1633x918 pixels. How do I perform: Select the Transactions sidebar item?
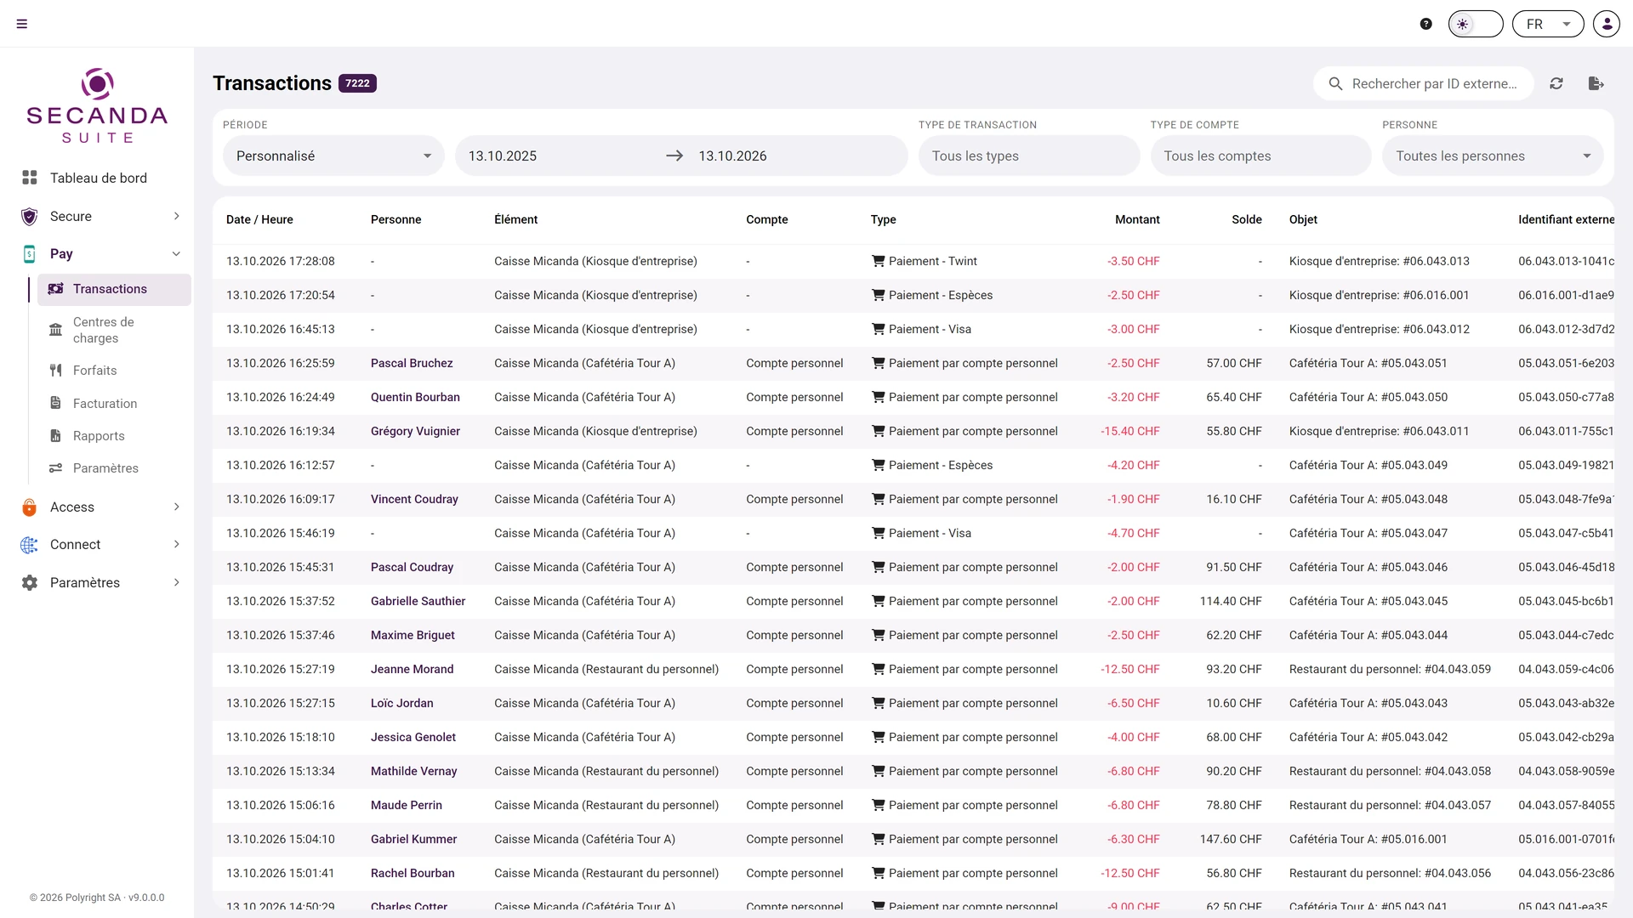[114, 289]
